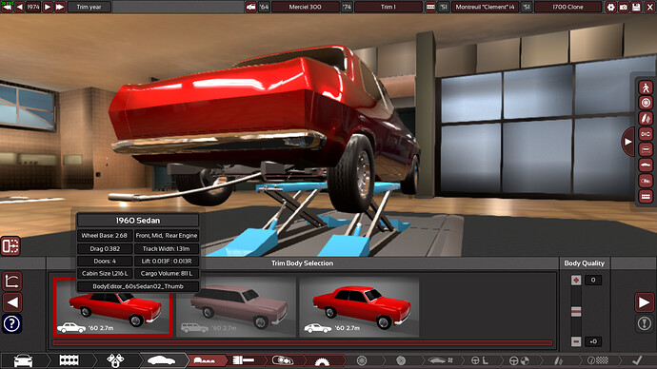This screenshot has height=369, width=657.
Task: Open the headlights fixtures tab
Action: [283, 360]
